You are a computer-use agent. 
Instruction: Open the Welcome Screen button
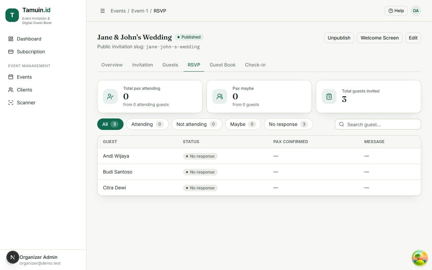coord(380,38)
